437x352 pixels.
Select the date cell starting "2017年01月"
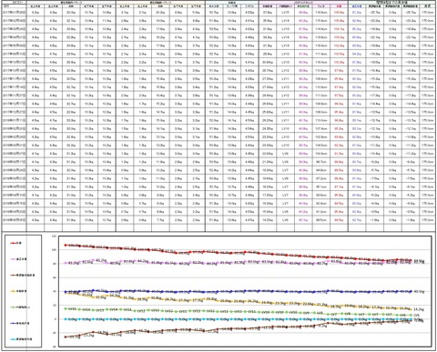tap(15, 13)
